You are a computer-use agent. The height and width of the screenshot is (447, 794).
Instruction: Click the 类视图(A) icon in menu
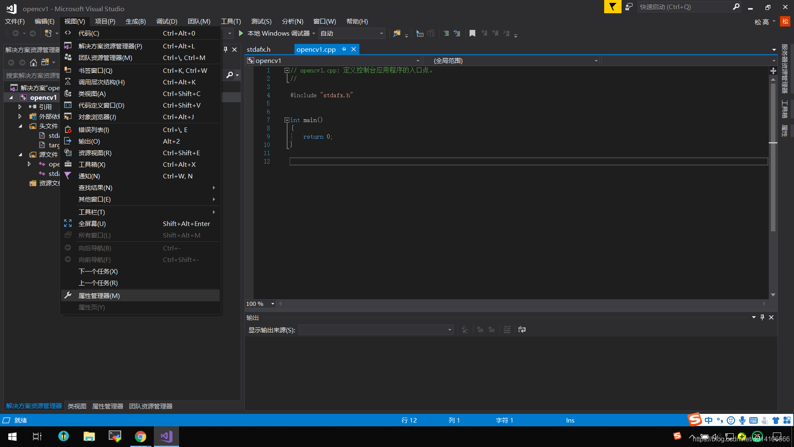[x=68, y=94]
